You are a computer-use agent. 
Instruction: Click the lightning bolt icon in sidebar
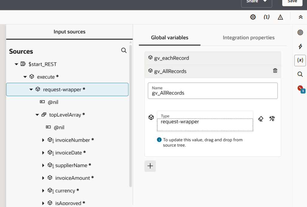pos(300,46)
